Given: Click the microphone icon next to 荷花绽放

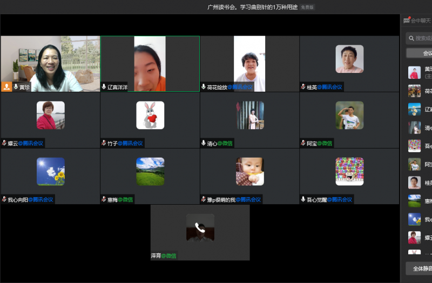Looking at the screenshot, I should tap(204, 87).
